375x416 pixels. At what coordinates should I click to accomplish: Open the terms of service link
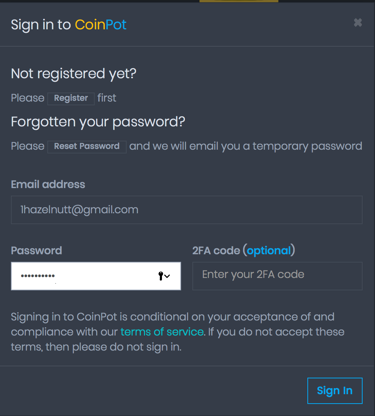162,332
